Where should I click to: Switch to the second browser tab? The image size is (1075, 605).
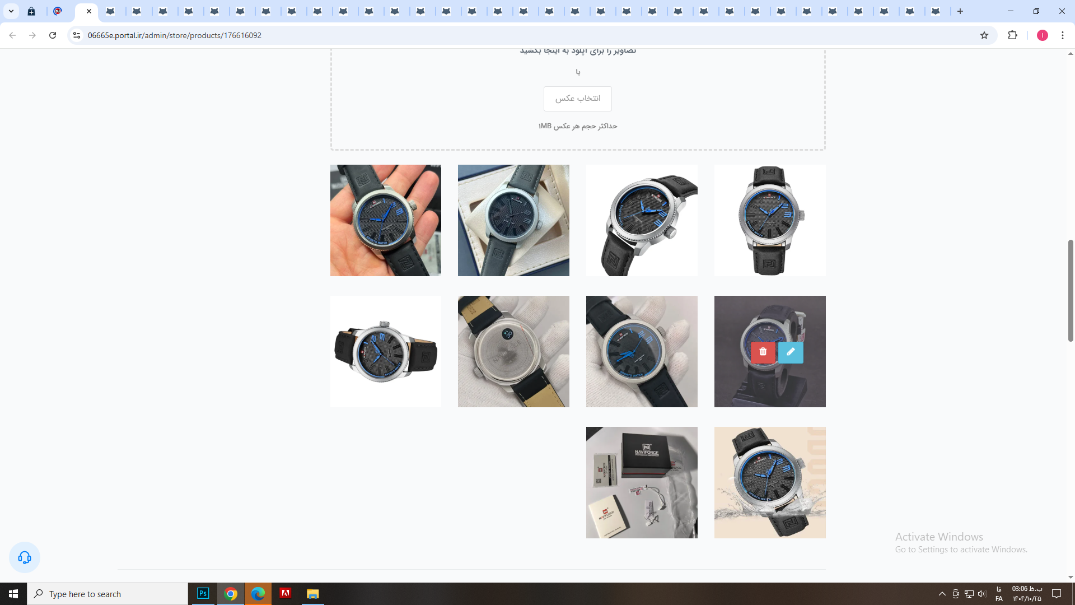(x=58, y=11)
